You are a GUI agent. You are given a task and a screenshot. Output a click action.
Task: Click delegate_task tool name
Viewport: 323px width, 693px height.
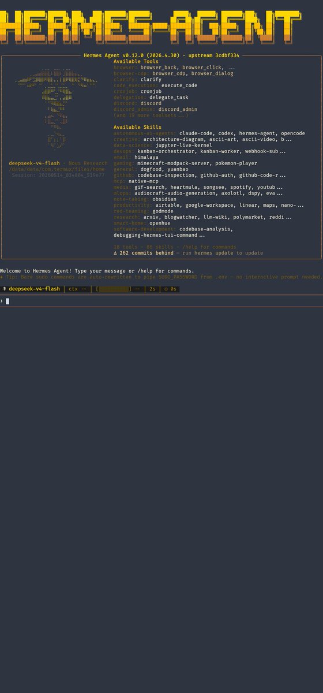(169, 98)
